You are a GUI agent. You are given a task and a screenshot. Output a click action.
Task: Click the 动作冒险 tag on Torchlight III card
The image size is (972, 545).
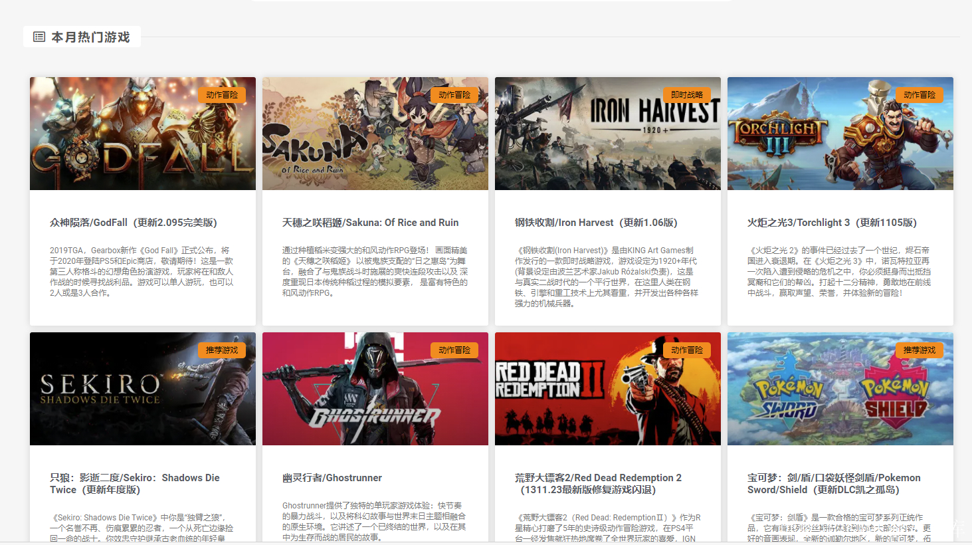point(920,95)
